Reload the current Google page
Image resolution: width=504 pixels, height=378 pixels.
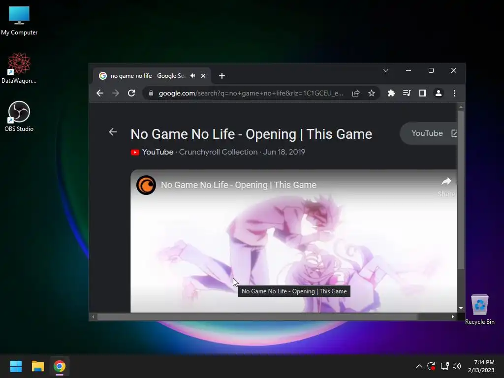(x=131, y=93)
